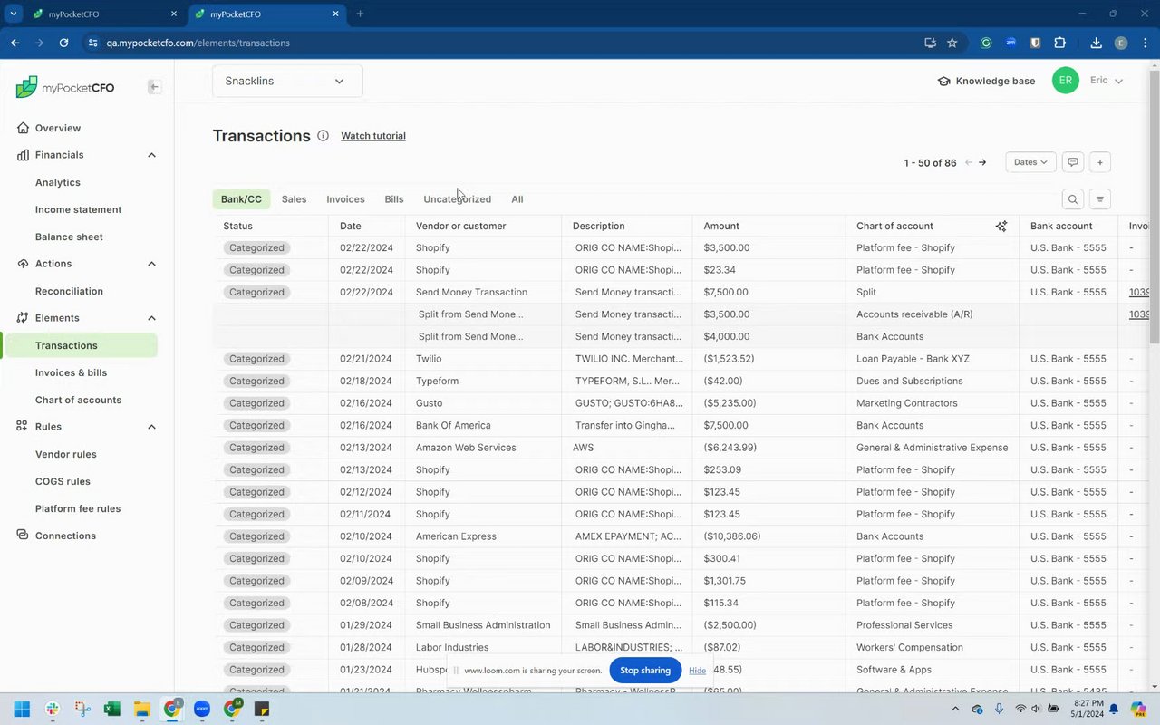
Task: Open Overview in the sidebar
Action: (58, 128)
